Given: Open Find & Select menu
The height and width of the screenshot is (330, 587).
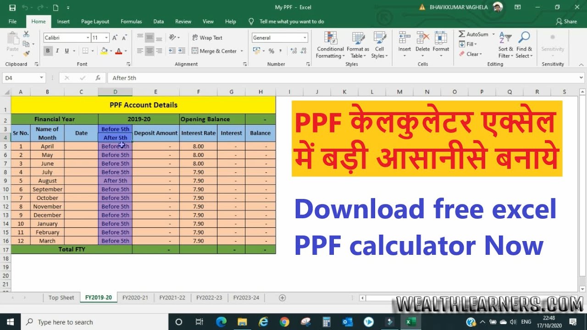Looking at the screenshot, I should coord(524,45).
